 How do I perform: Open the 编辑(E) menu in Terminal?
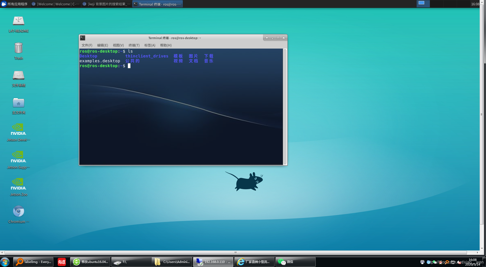coord(102,45)
